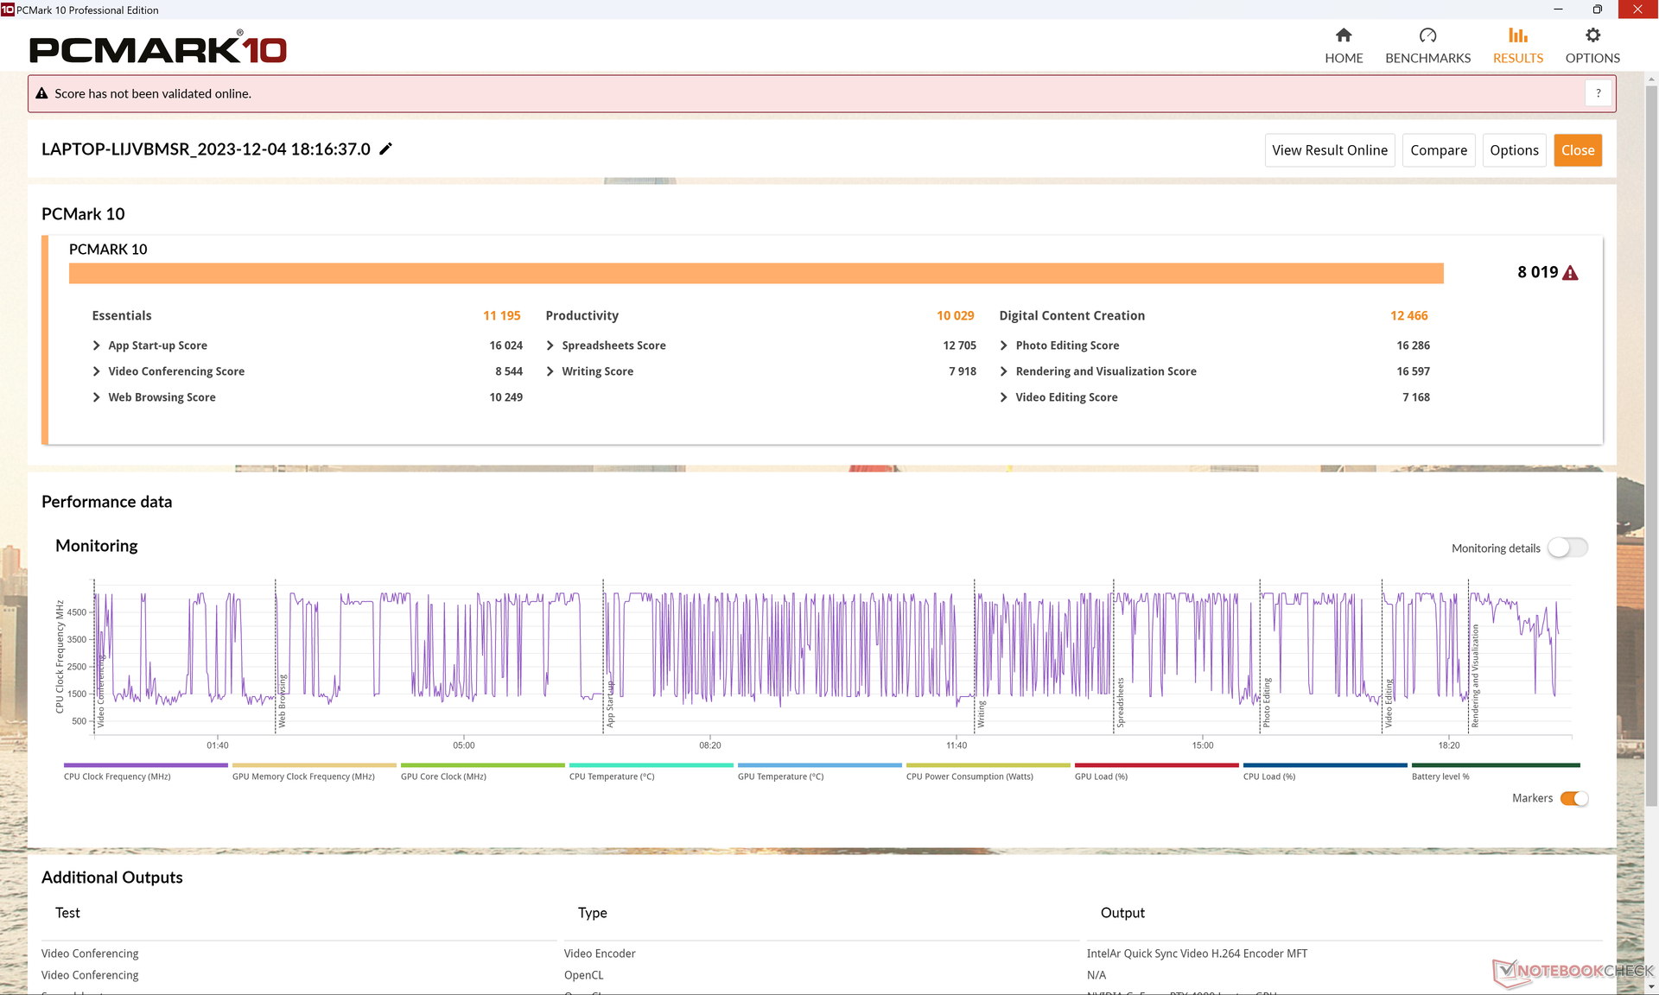Disable the Markers toggle
Screen dimensions: 1659x995
pyautogui.click(x=1574, y=798)
